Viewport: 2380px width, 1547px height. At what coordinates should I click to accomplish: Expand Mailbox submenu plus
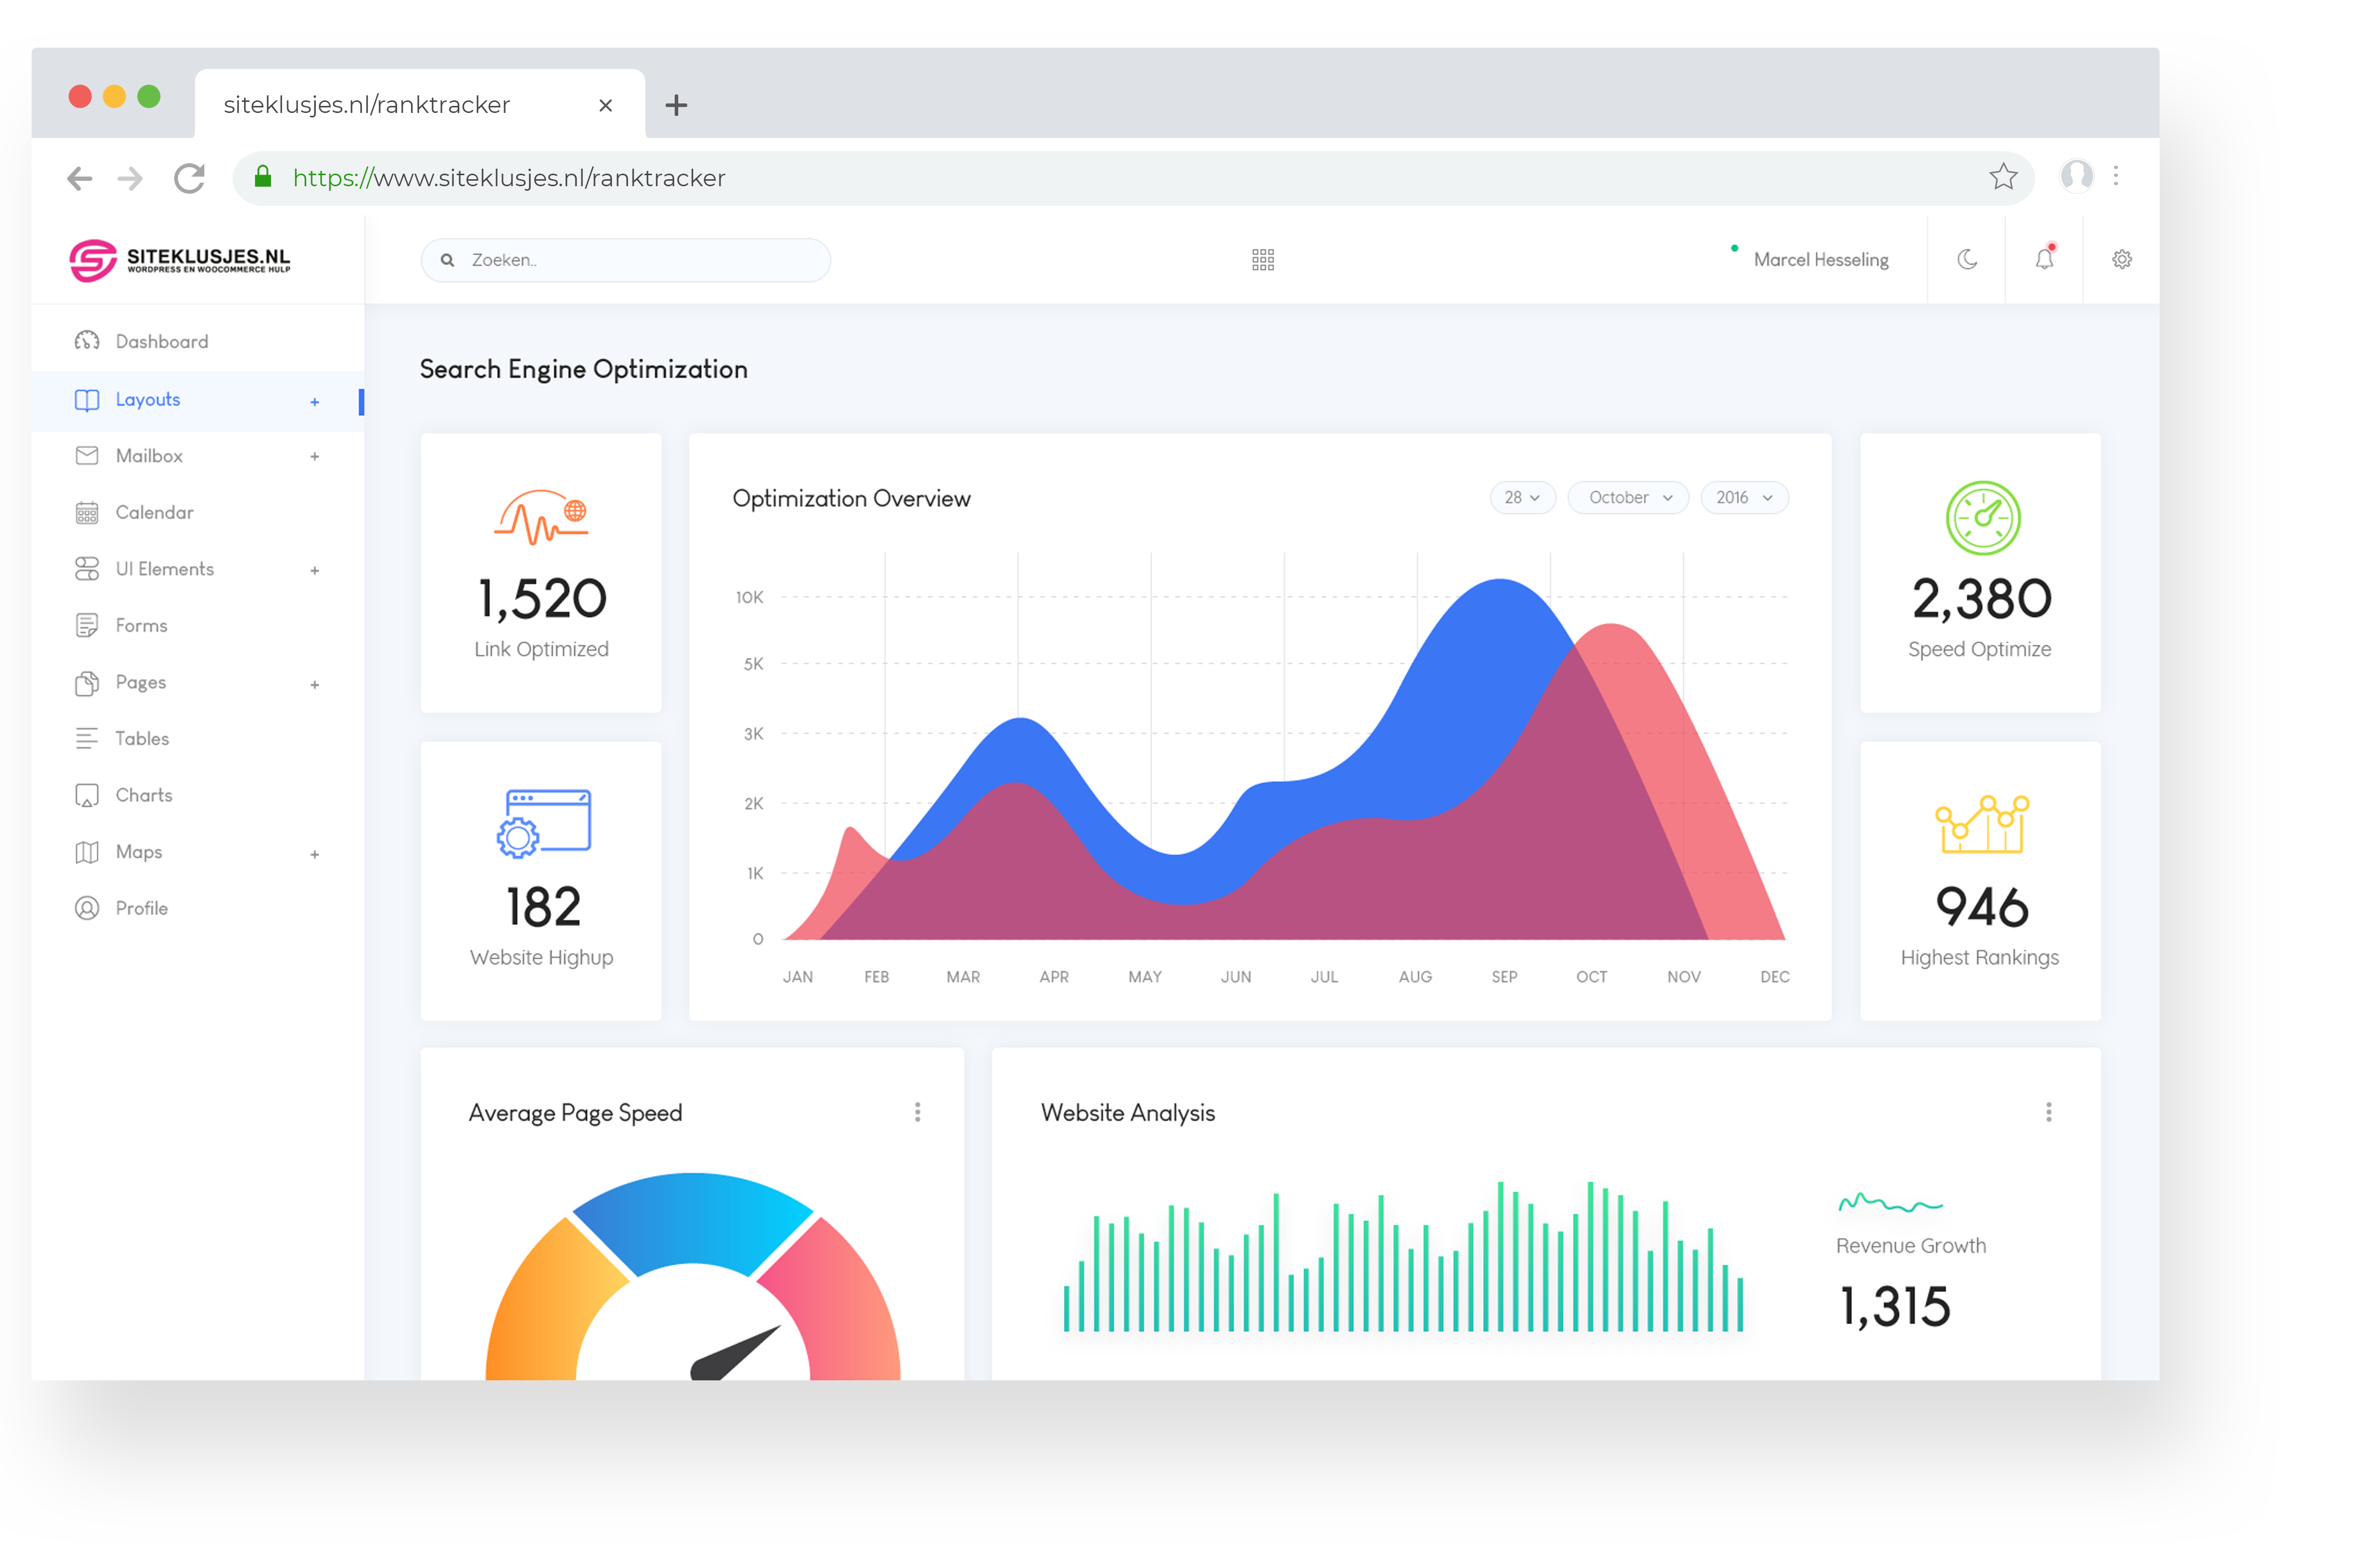pos(315,456)
